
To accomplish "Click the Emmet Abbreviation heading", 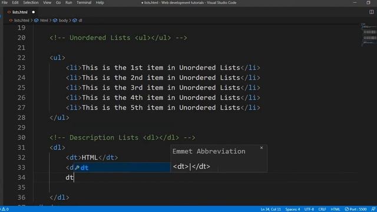I will pos(209,151).
